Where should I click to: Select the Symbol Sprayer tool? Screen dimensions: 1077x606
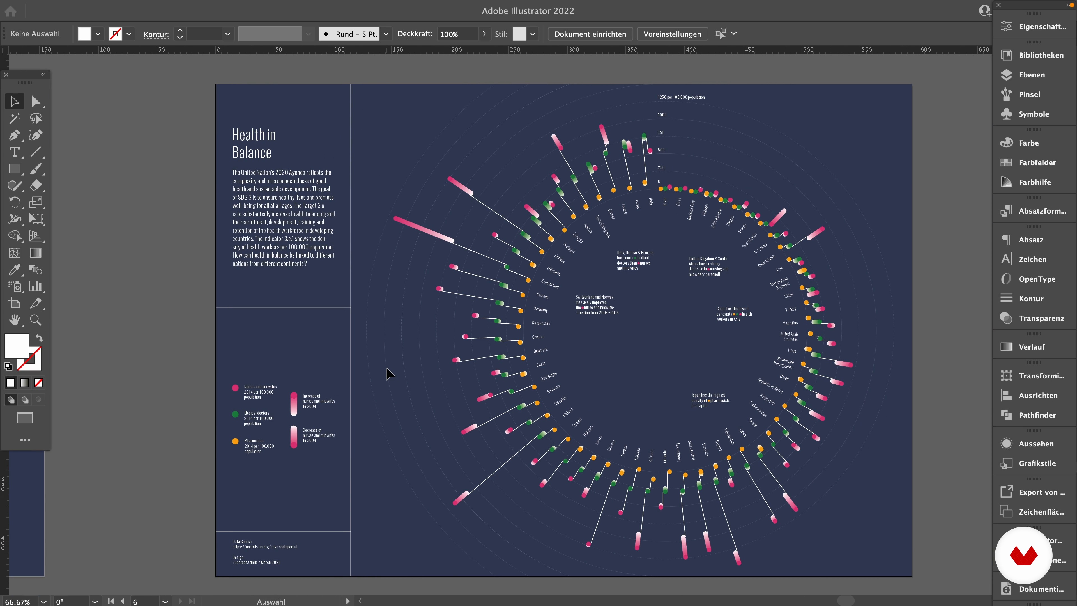[x=15, y=286]
